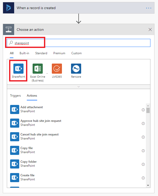Show info for Add attachment action
Screen dimensions: 158x196
[x=143, y=110]
